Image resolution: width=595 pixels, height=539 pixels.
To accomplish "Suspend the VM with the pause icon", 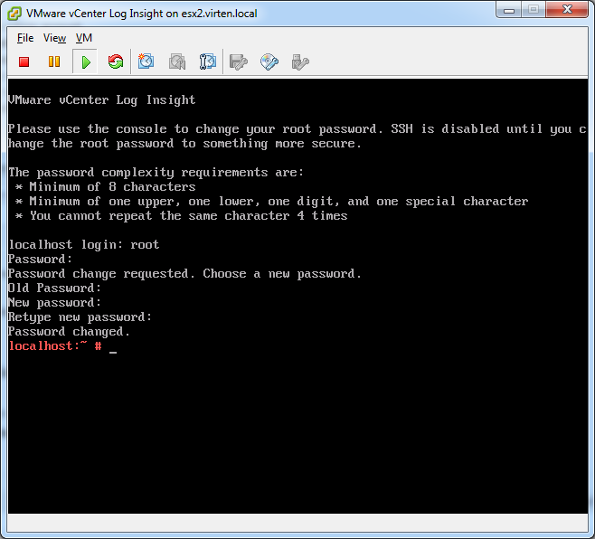I will click(54, 61).
